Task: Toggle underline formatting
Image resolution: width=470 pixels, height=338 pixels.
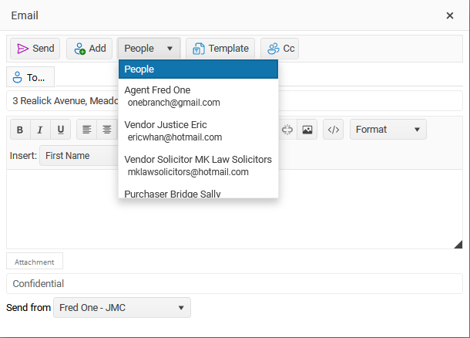Action: (61, 130)
